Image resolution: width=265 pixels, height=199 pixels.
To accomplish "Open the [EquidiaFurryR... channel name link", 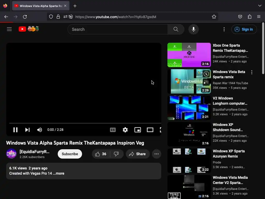I will click(34, 152).
